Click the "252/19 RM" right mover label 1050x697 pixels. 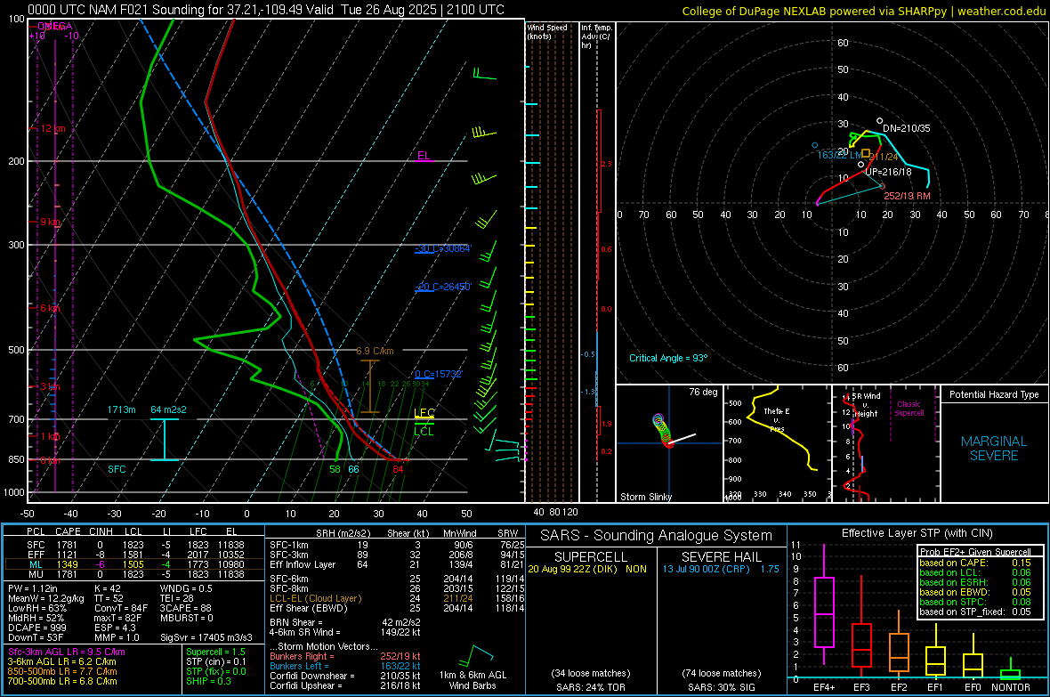(907, 196)
